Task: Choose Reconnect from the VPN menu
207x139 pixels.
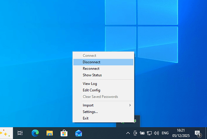Action: click(x=91, y=69)
